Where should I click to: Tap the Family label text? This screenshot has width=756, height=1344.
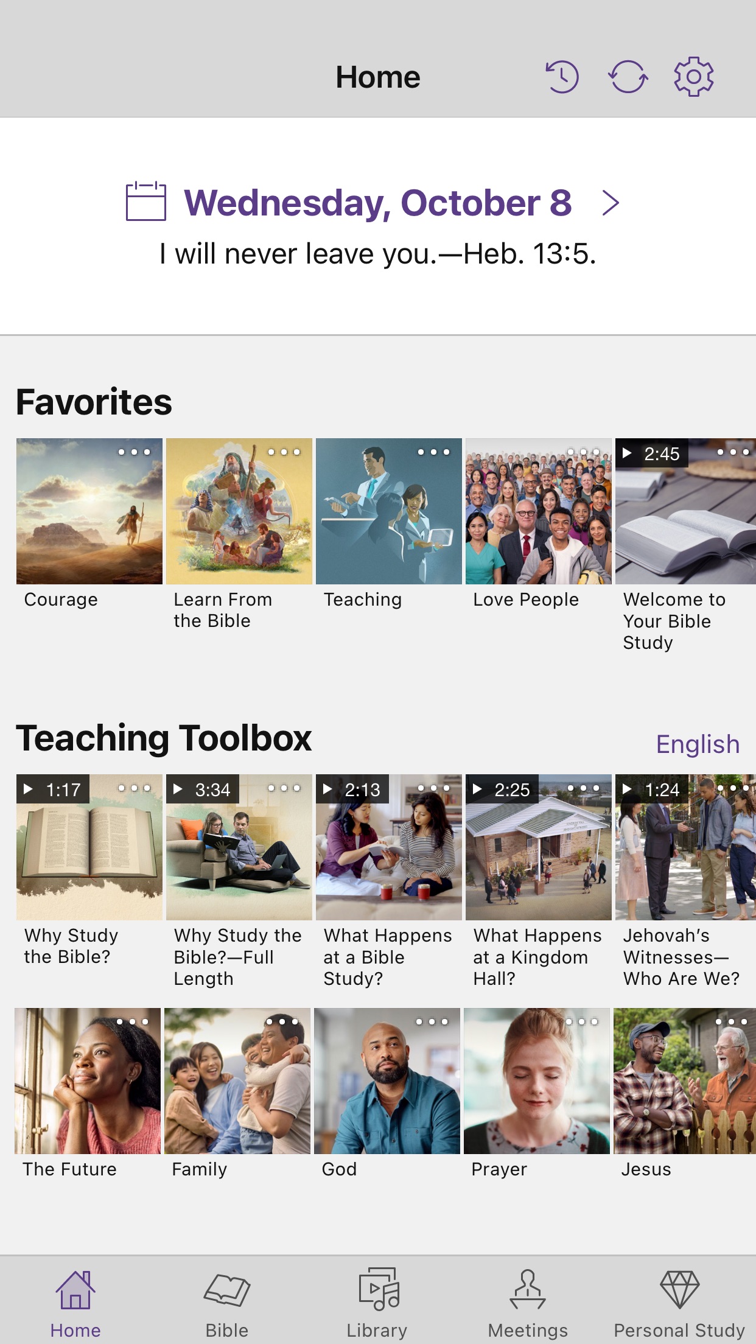click(200, 1169)
